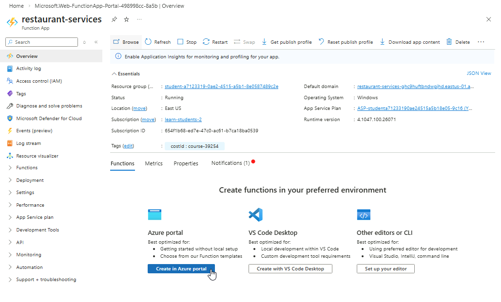Click Get publish profile download icon
The image size is (501, 302).
(264, 42)
